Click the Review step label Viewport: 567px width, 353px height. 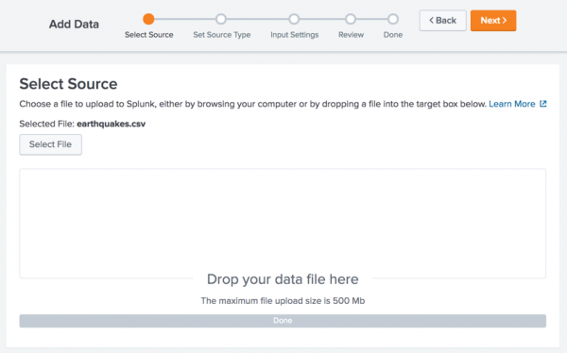(352, 35)
